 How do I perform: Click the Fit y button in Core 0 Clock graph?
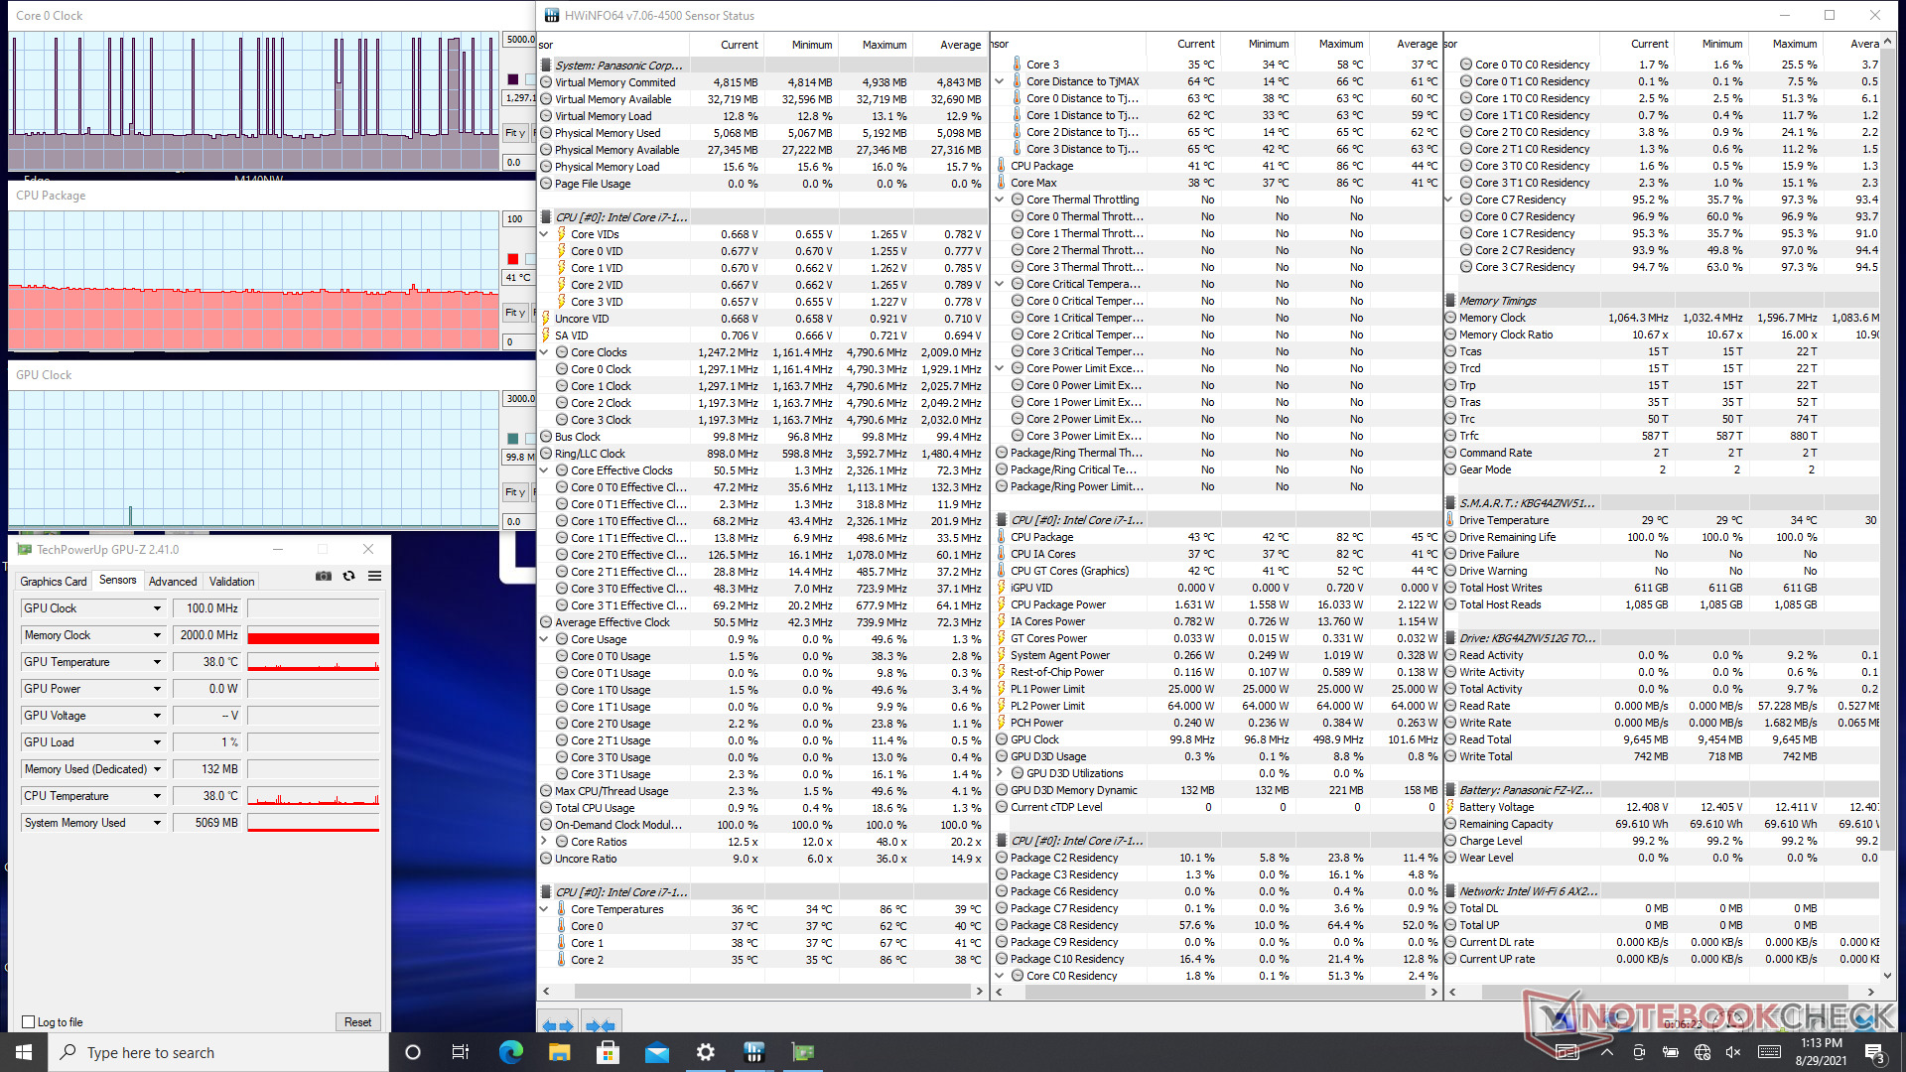click(x=514, y=133)
